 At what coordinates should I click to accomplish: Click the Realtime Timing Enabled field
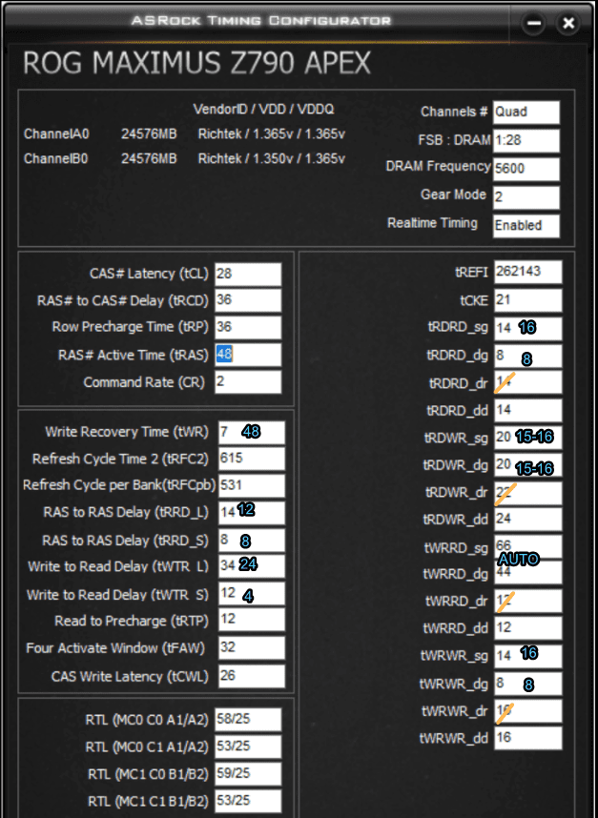pos(526,225)
